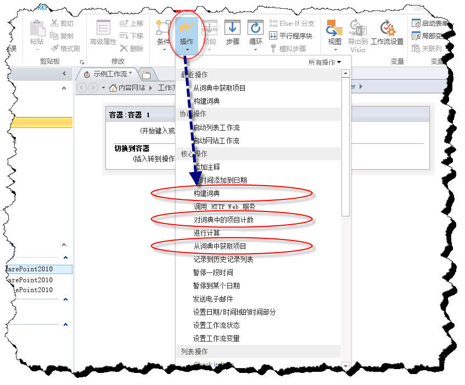Collapse the navigation pane chevron
Viewport: 465px width, 385px height.
coord(64,73)
